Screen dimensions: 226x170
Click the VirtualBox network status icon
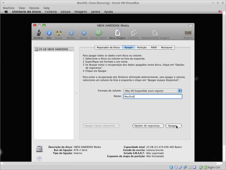(185, 167)
